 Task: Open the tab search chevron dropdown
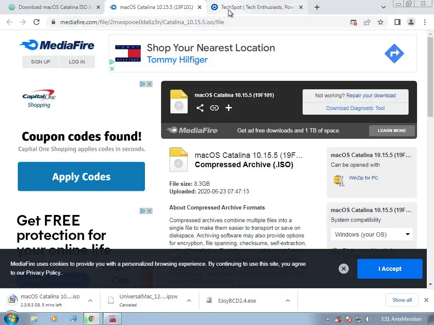(x=383, y=7)
